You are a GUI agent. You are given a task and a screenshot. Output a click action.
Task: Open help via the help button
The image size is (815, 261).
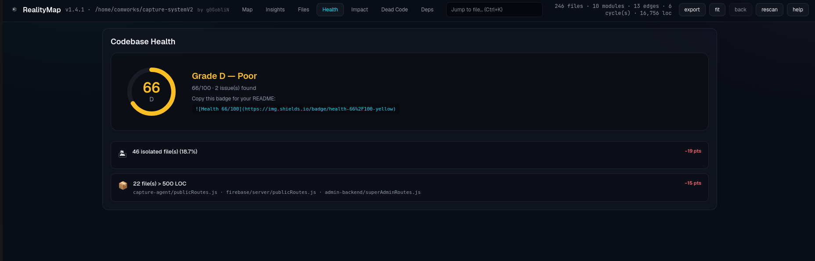click(x=798, y=10)
